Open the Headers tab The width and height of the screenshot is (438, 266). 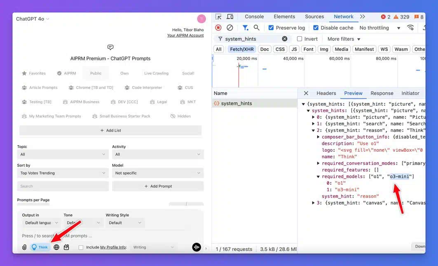(326, 93)
